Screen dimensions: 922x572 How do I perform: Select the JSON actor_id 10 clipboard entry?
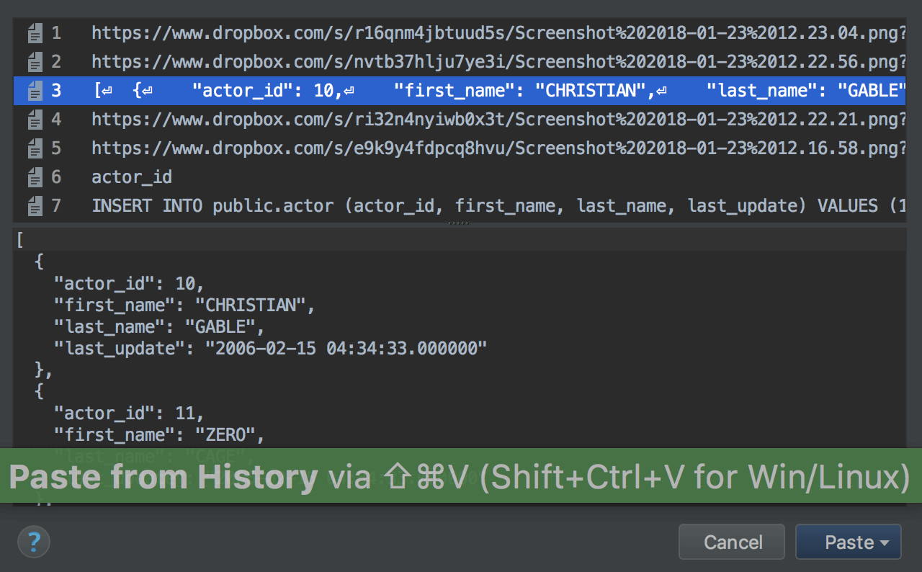click(x=497, y=91)
